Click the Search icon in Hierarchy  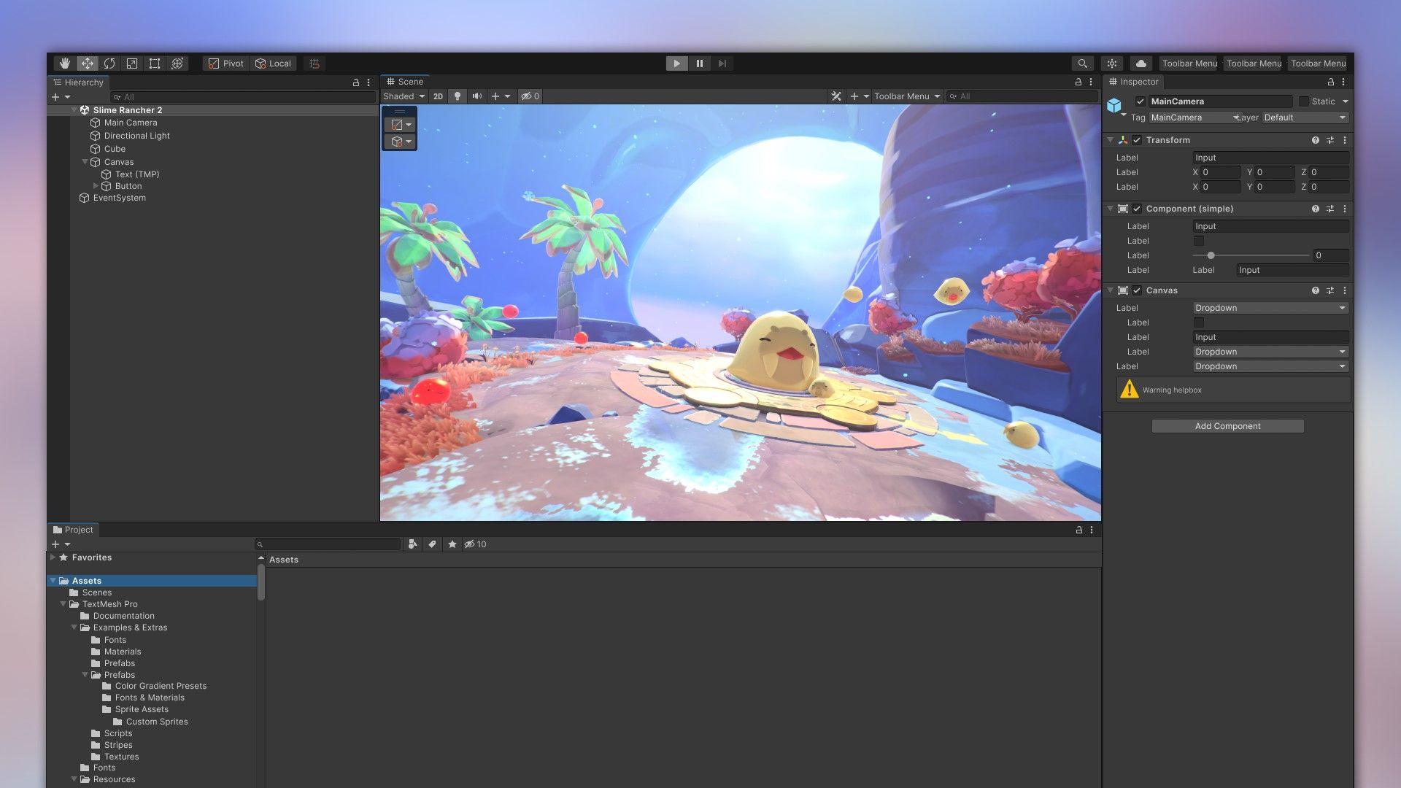[115, 96]
